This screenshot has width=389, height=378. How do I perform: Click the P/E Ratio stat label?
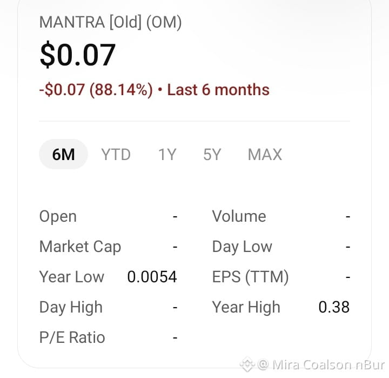pyautogui.click(x=72, y=337)
